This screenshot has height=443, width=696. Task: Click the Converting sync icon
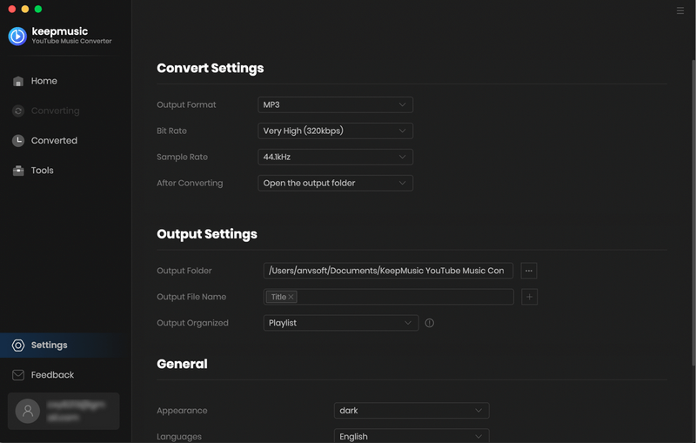18,111
